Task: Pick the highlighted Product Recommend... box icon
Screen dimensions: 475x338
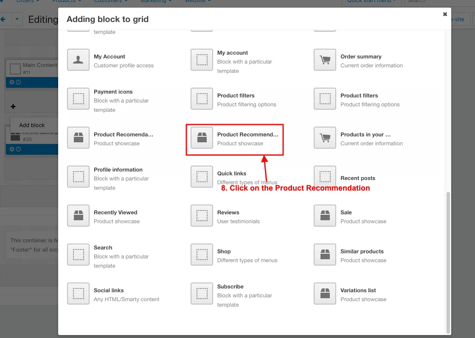Action: click(202, 138)
